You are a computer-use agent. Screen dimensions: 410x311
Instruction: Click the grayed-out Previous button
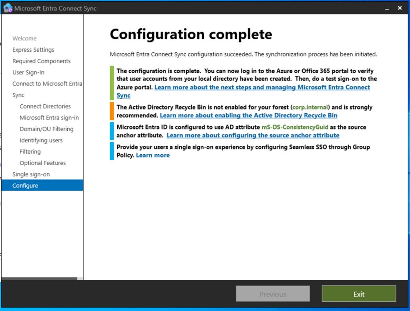pos(273,294)
